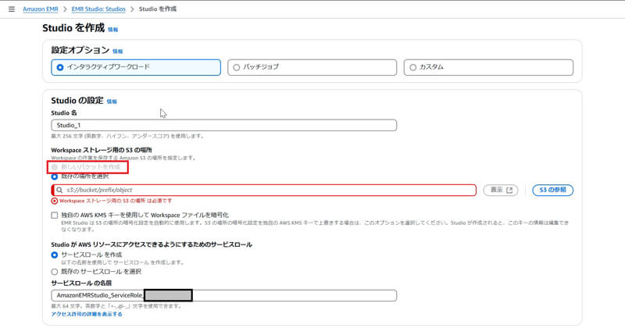Click the Studio 名 text field
Viewport: 625px width, 328px height.
(x=223, y=125)
